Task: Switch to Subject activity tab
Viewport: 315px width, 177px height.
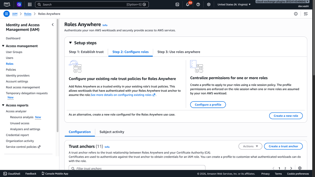Action: click(112, 132)
